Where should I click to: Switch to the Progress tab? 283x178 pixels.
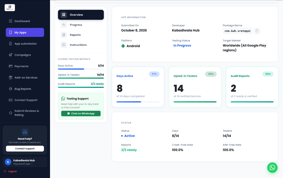pyautogui.click(x=81, y=25)
